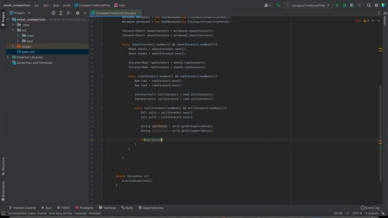Go to next highlighted error arrow

[x=378, y=21]
